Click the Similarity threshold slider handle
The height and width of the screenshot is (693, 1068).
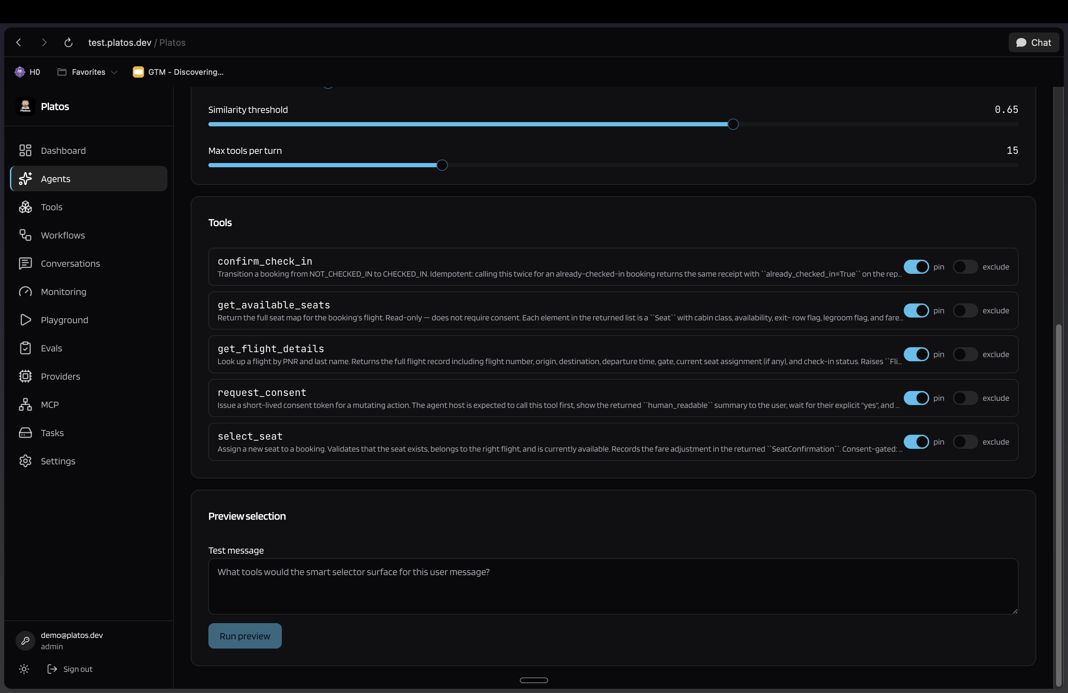[733, 125]
